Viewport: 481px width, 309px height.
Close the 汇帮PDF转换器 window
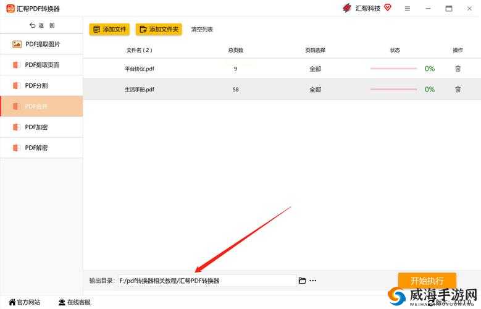(469, 9)
